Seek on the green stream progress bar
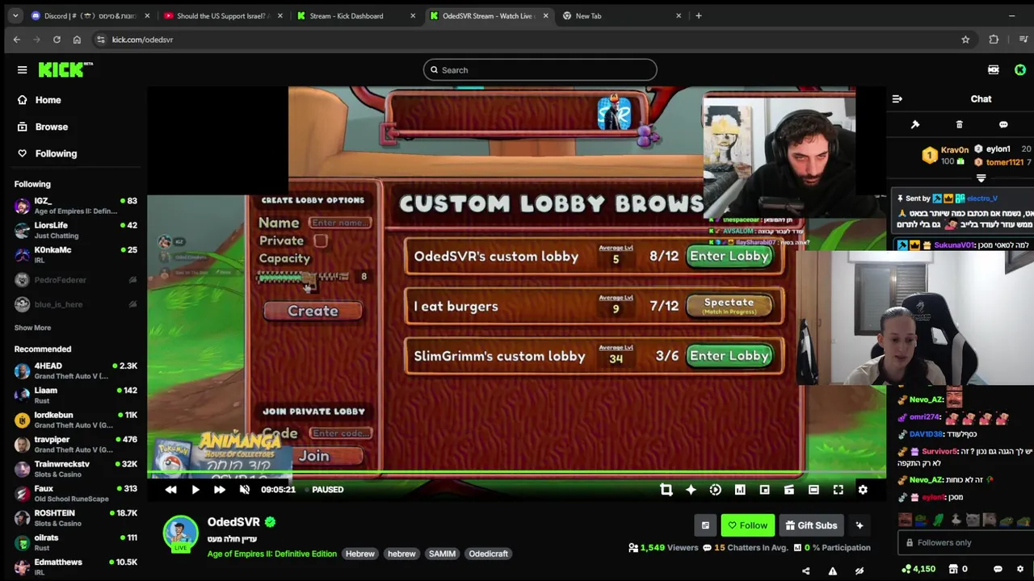 (517, 473)
